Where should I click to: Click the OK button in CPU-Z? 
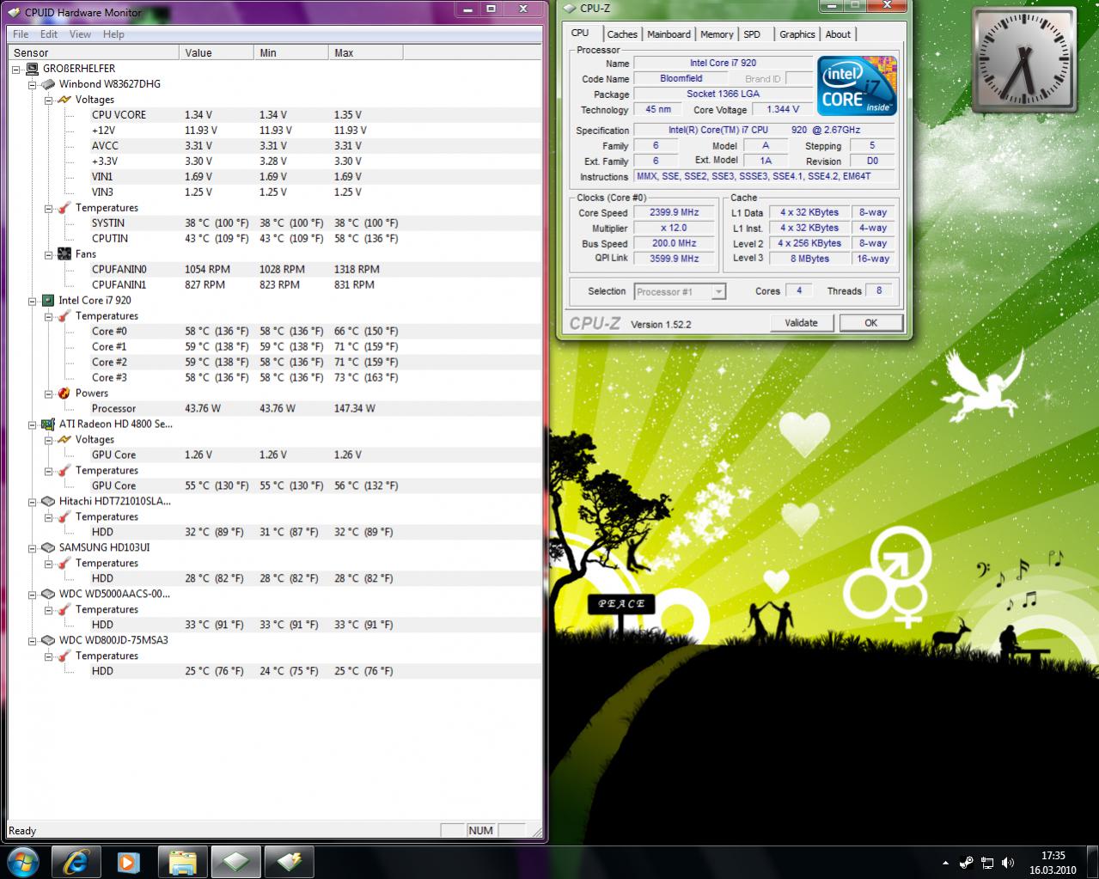tap(871, 323)
